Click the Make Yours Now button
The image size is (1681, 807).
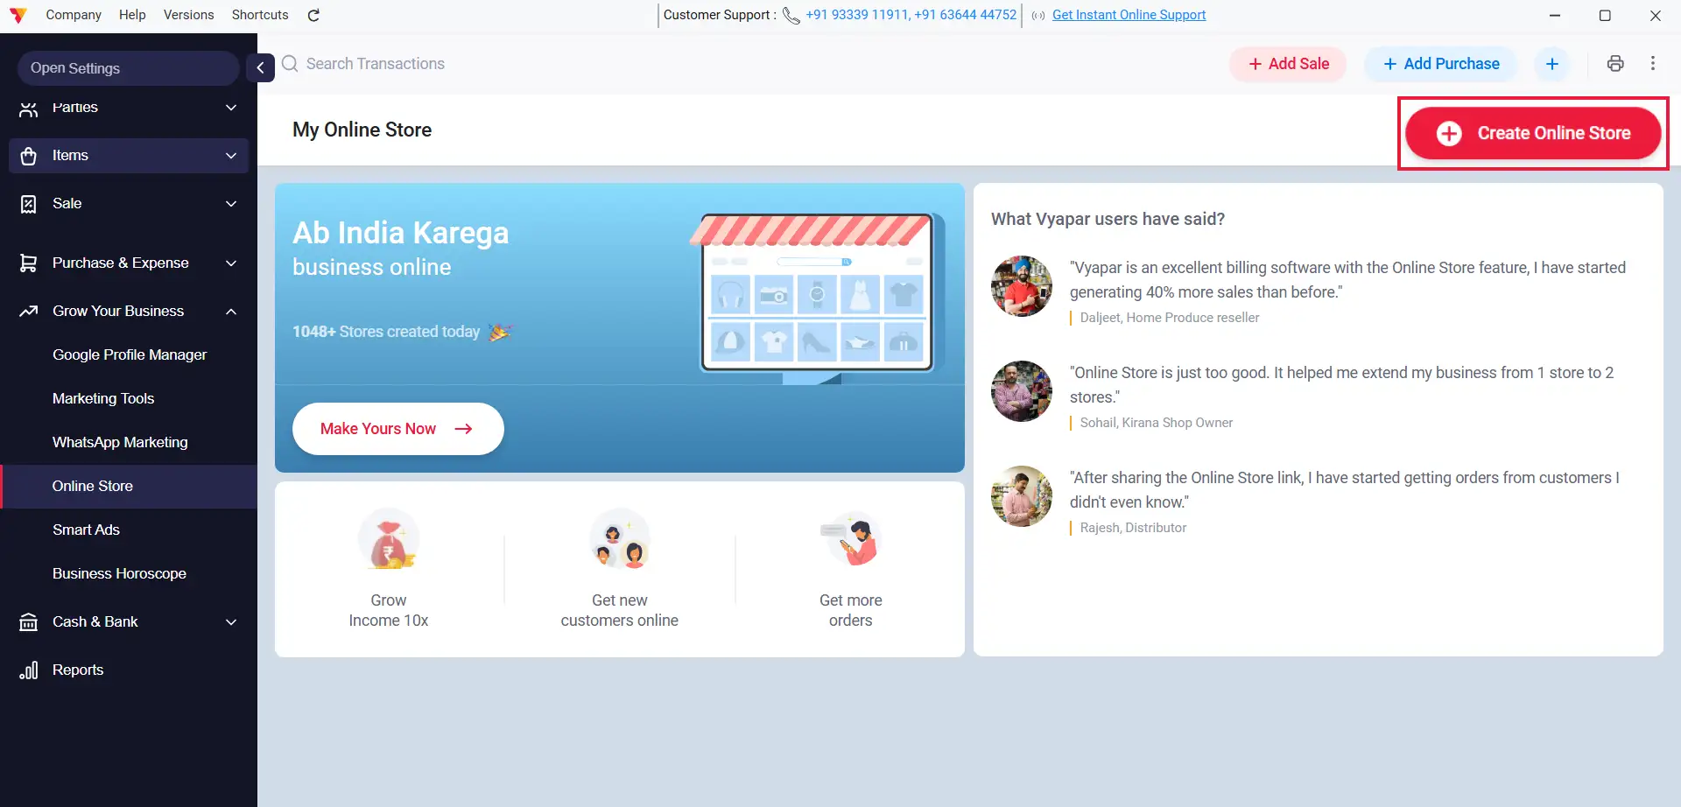tap(398, 429)
